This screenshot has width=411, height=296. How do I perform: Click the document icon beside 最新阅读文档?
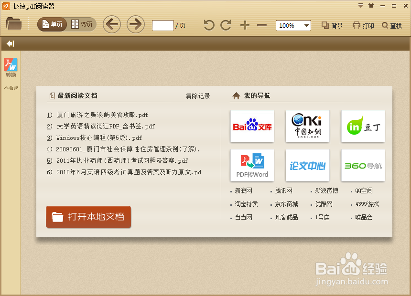(x=52, y=96)
